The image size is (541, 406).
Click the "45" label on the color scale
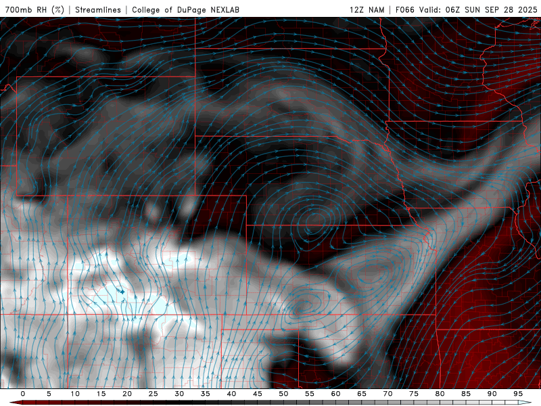click(x=258, y=394)
